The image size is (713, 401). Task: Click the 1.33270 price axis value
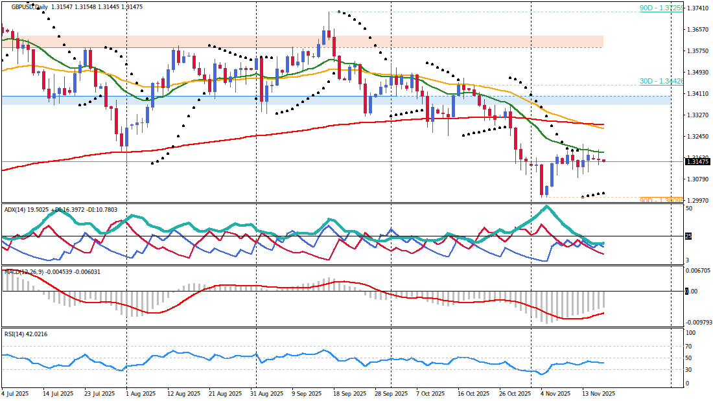698,115
